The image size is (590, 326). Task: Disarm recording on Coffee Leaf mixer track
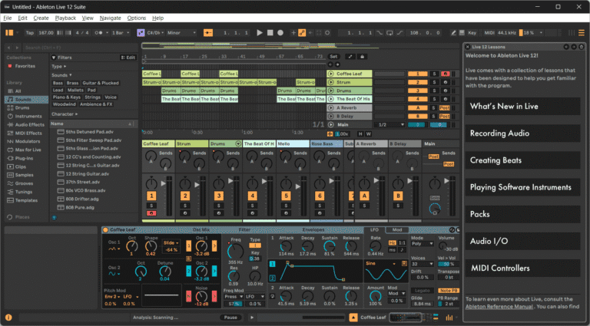(x=151, y=213)
